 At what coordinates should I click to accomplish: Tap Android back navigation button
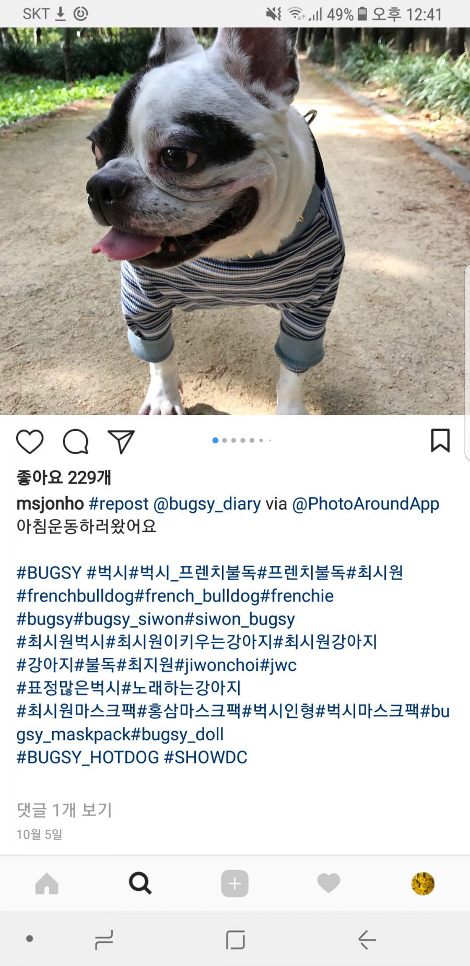pos(367,939)
